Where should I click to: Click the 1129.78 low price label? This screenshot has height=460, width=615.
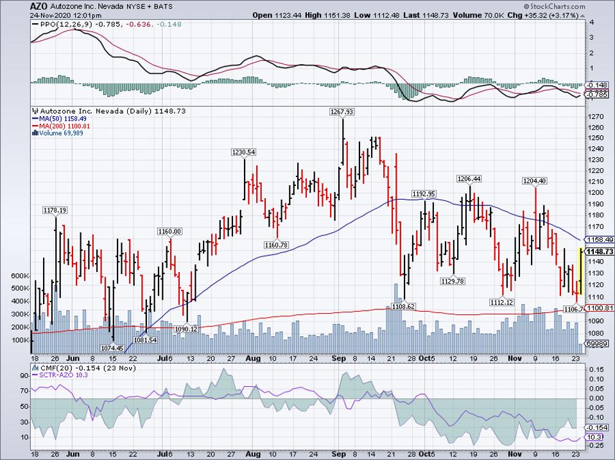tap(453, 282)
